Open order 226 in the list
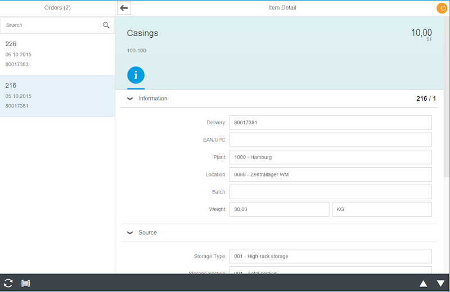The image size is (450, 292). tap(56, 54)
